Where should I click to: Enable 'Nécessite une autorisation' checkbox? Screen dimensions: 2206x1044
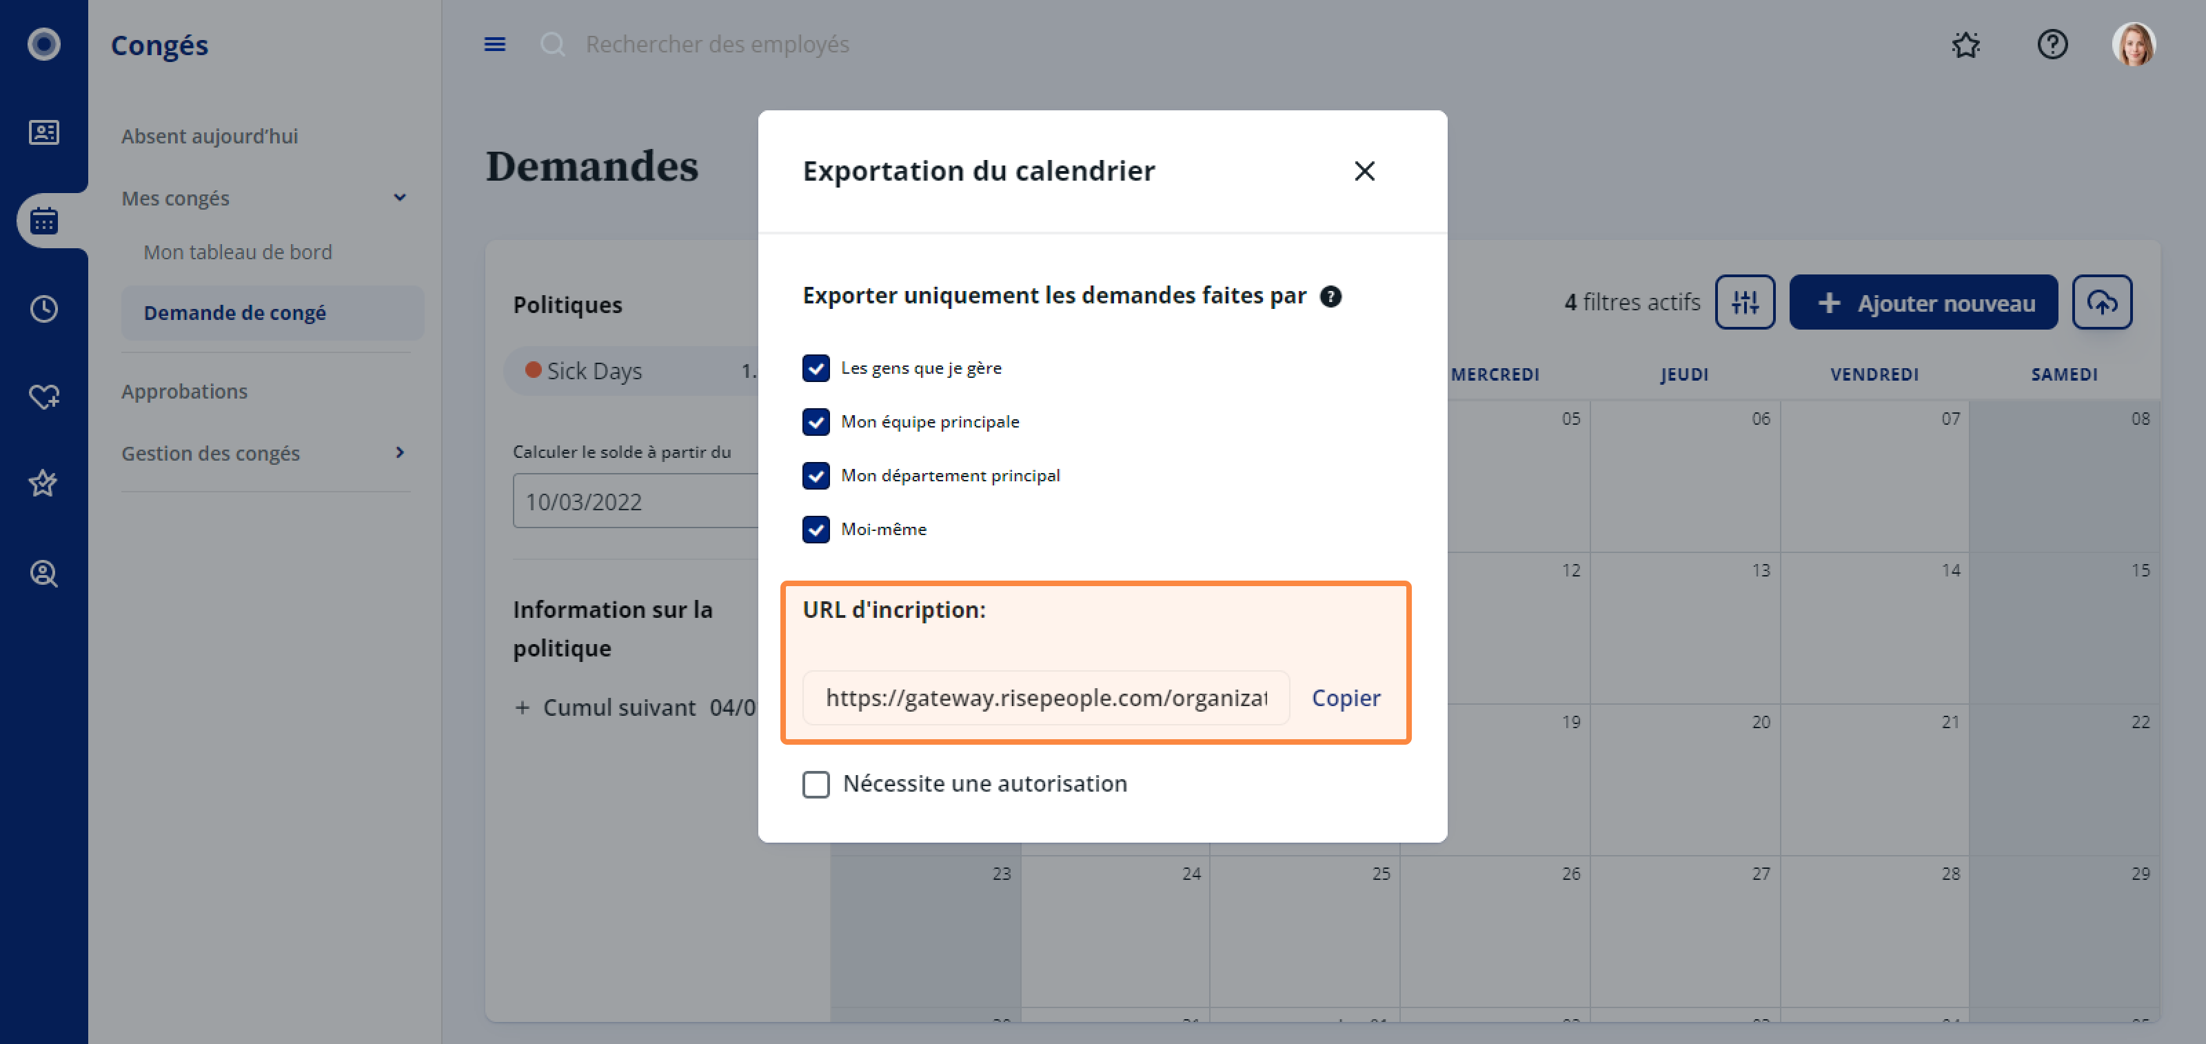(x=816, y=783)
